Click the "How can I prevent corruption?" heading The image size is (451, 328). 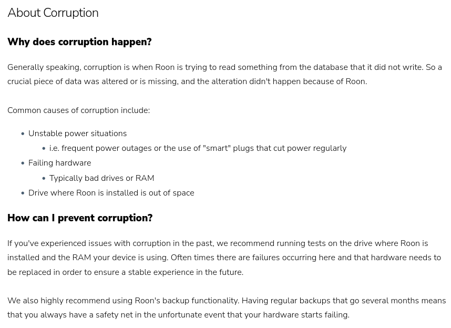[80, 218]
